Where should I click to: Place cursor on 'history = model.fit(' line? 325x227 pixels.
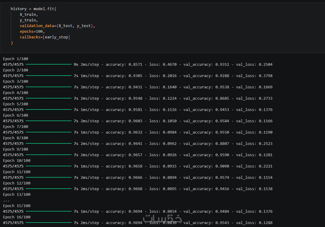(x=33, y=9)
